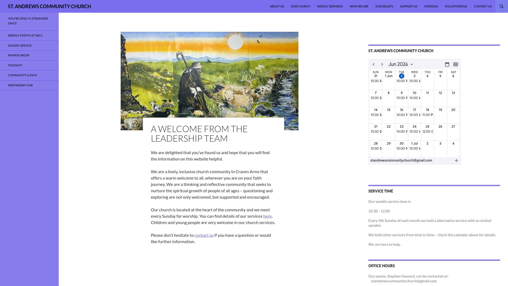Viewport: 508px width, 286px height.
Task: Open the 10:00 event on Wednesday 17
Action: tap(415, 115)
